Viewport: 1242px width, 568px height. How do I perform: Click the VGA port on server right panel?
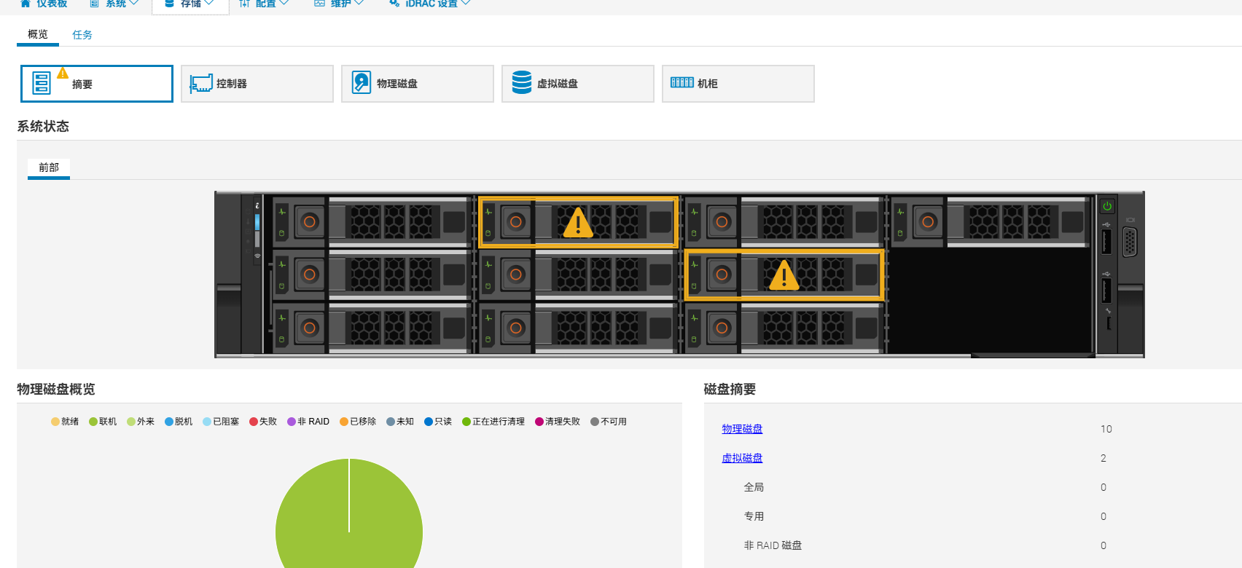click(1130, 242)
